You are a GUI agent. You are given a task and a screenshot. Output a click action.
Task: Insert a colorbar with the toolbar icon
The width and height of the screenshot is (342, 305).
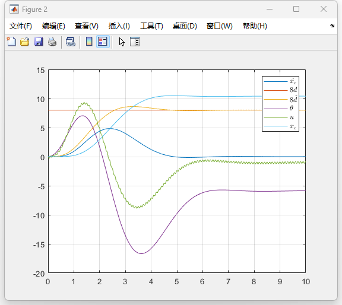pyautogui.click(x=89, y=42)
